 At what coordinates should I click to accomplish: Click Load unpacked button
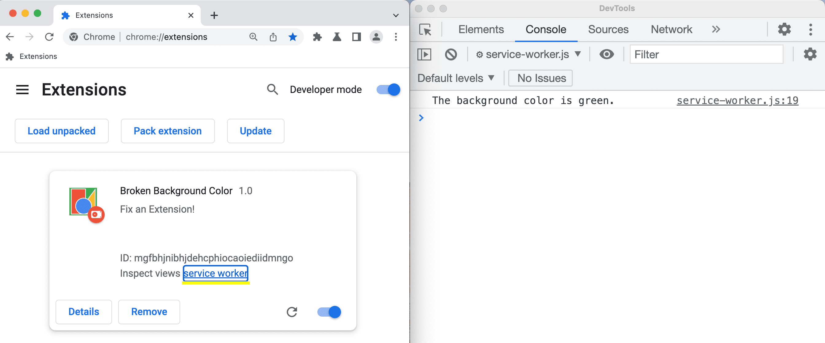(61, 131)
